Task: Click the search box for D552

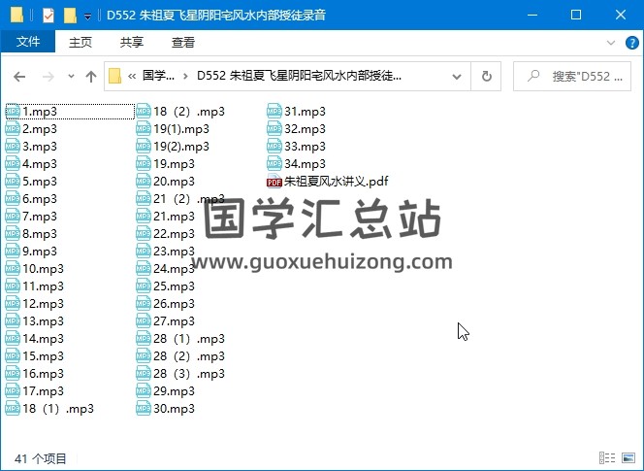Action: 571,76
